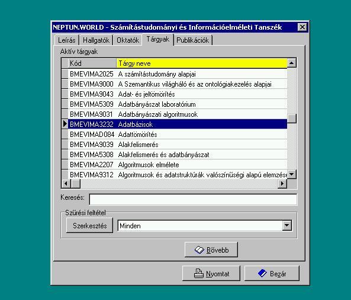The height and width of the screenshot is (300, 351).
Task: Click 'Algoritmusok és adatstruktúrák' subject name
Action: (x=202, y=175)
